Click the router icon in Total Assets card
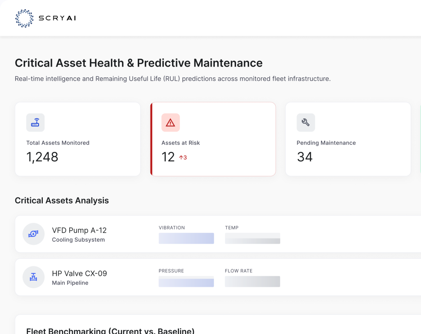The height and width of the screenshot is (334, 421). coord(35,122)
